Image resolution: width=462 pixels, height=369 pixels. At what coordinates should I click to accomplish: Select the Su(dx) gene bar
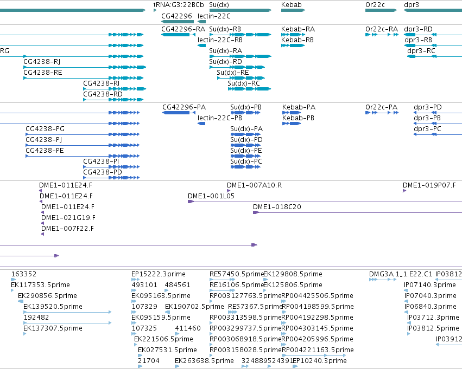coord(240,10)
